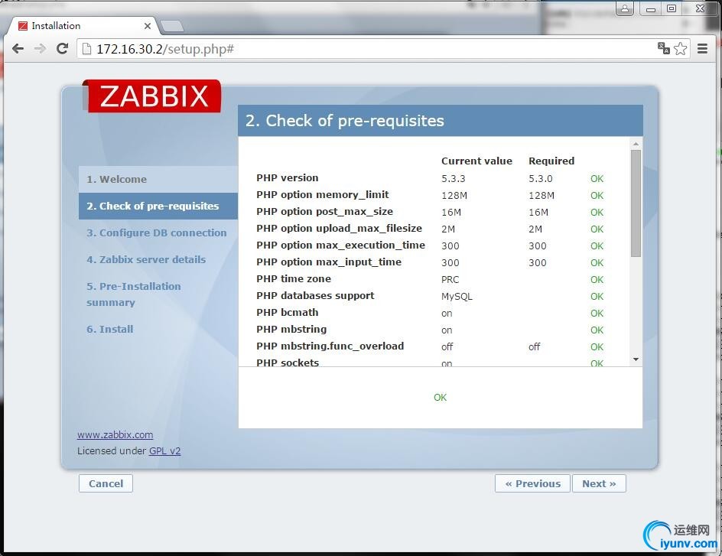Click the ZABBIX logo

click(152, 96)
